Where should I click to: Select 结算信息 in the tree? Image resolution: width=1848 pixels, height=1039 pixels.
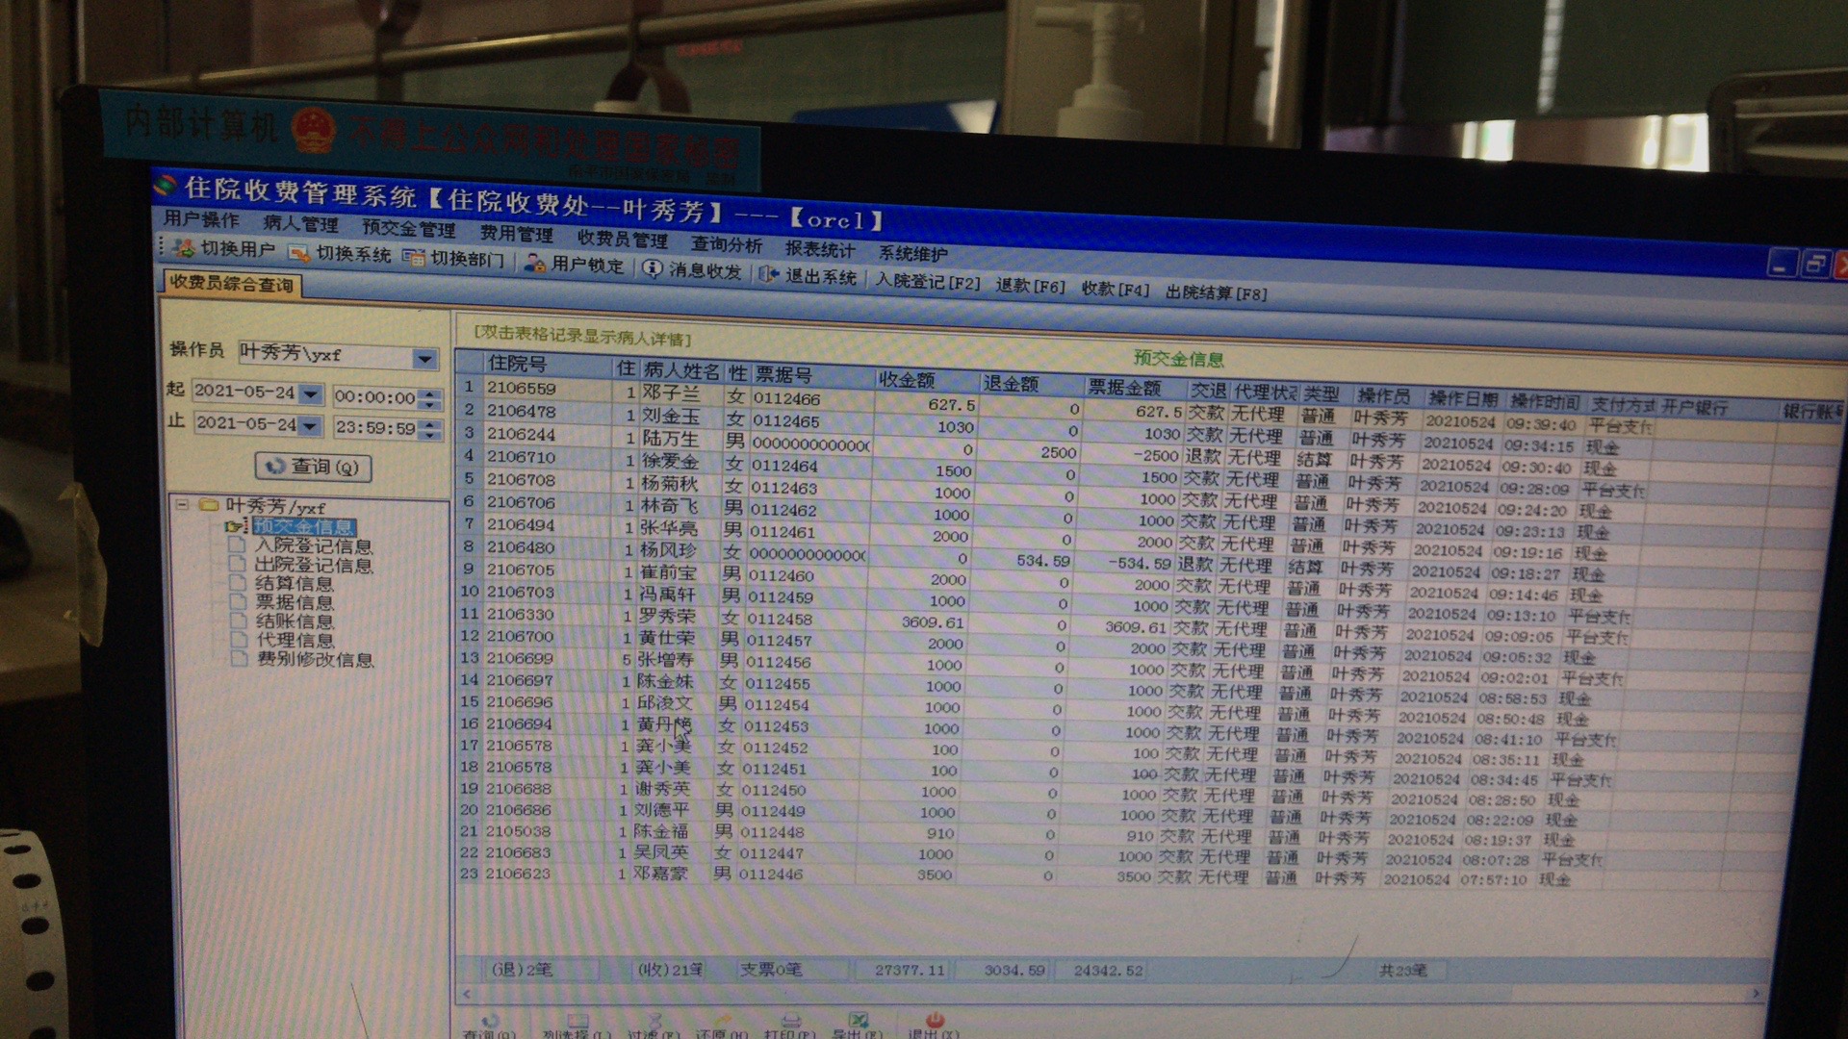click(294, 583)
